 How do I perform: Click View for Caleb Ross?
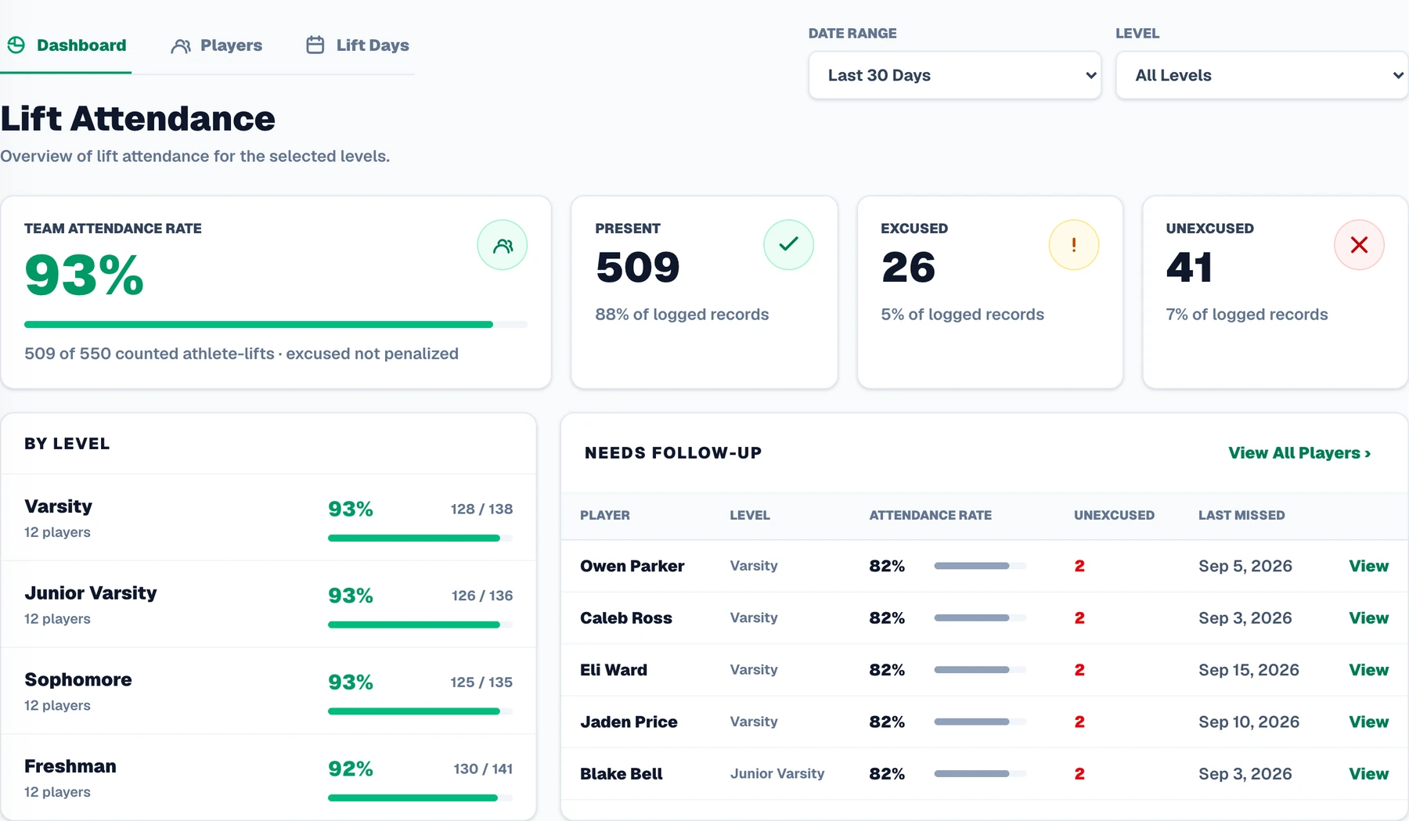(1368, 618)
